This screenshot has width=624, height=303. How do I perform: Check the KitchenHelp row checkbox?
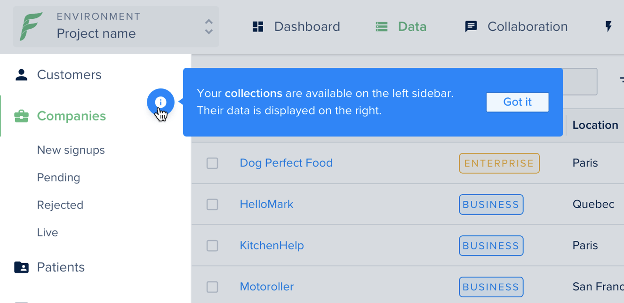pyautogui.click(x=212, y=246)
